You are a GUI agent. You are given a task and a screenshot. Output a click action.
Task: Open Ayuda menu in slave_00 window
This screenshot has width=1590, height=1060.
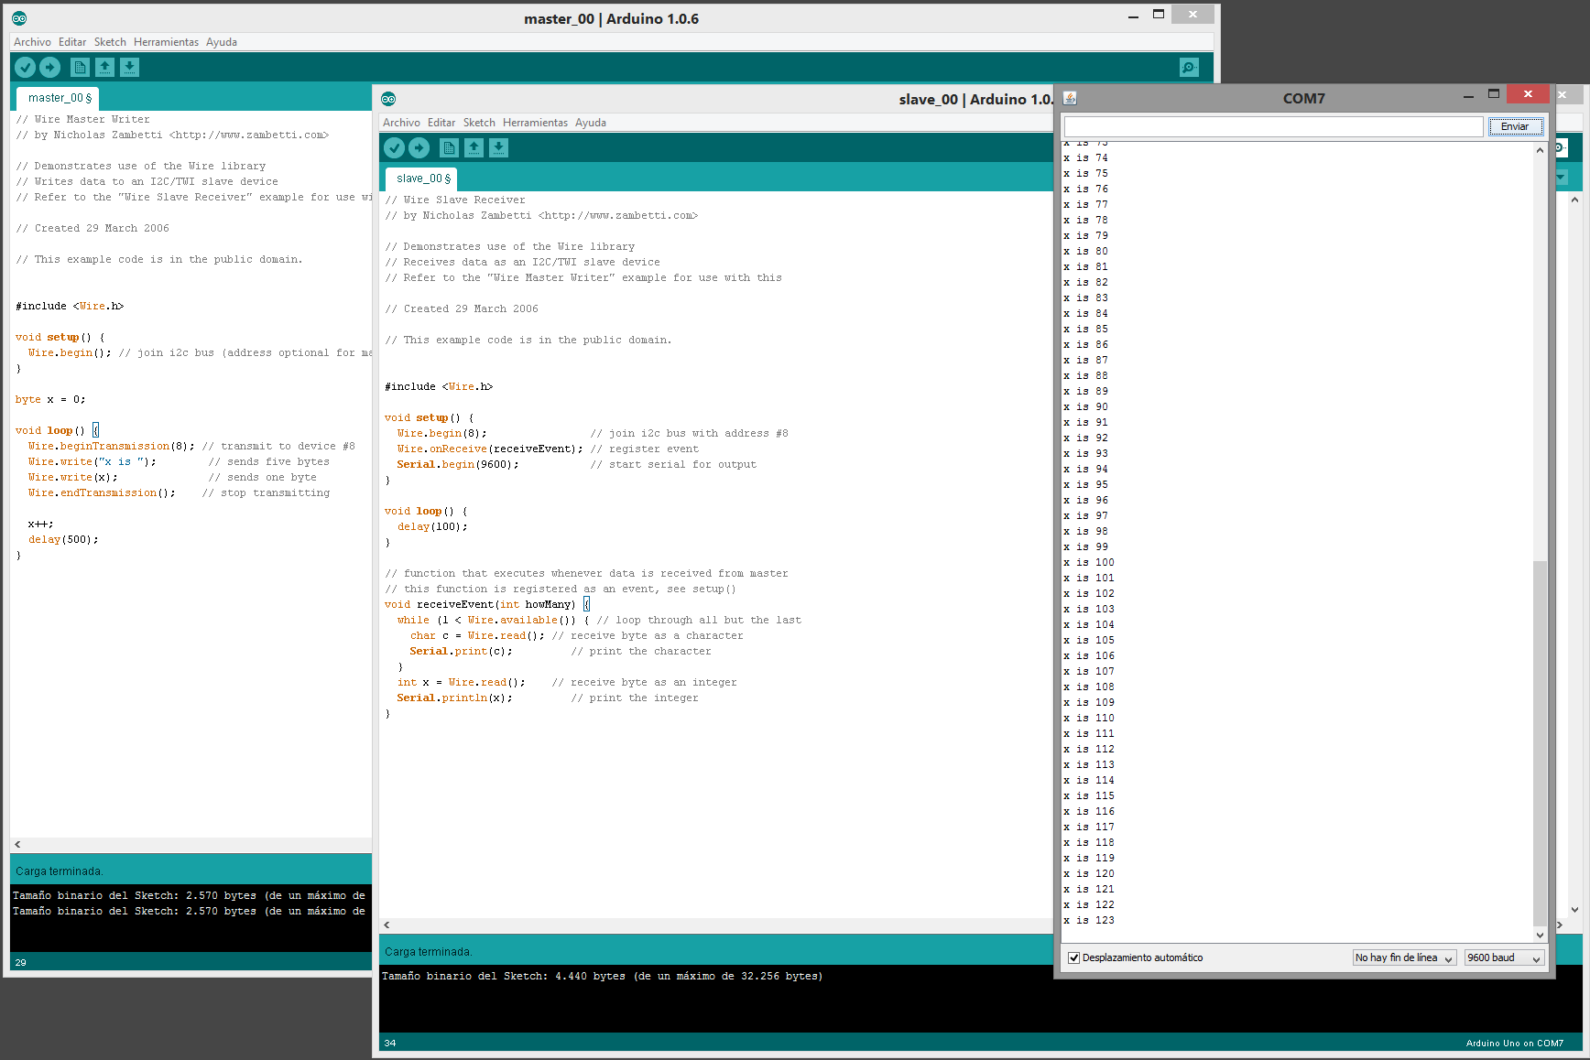591,123
